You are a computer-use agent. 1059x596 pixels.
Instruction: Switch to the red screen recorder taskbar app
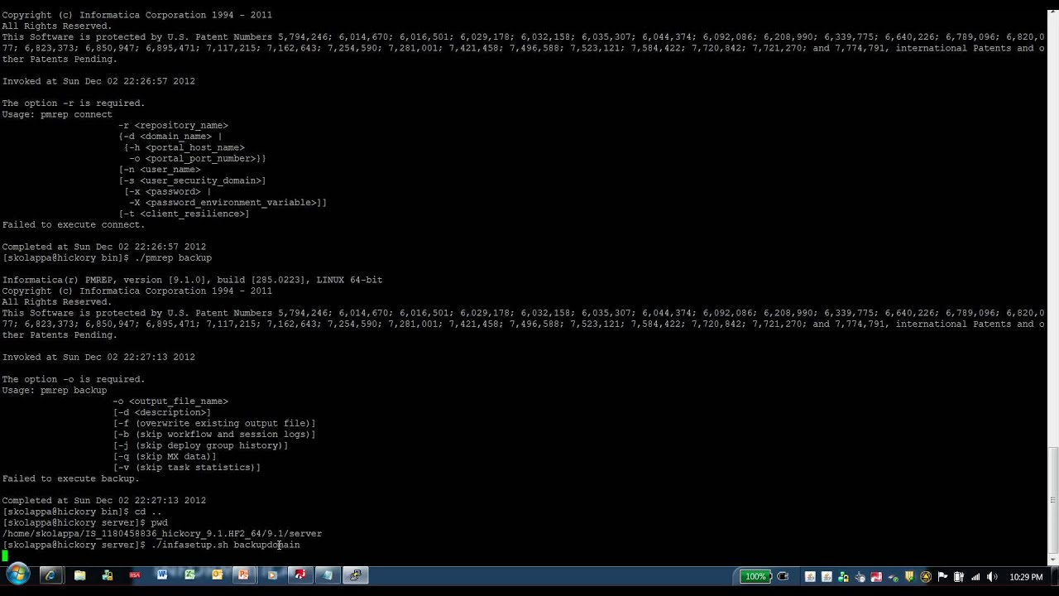[x=299, y=575]
